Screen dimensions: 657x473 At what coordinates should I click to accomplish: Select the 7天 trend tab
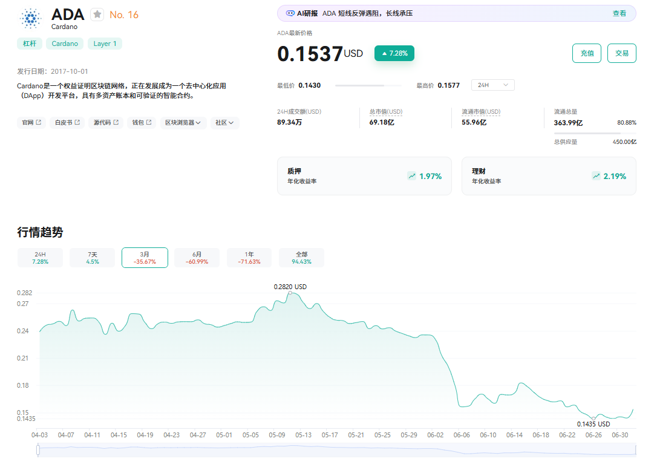(92, 258)
